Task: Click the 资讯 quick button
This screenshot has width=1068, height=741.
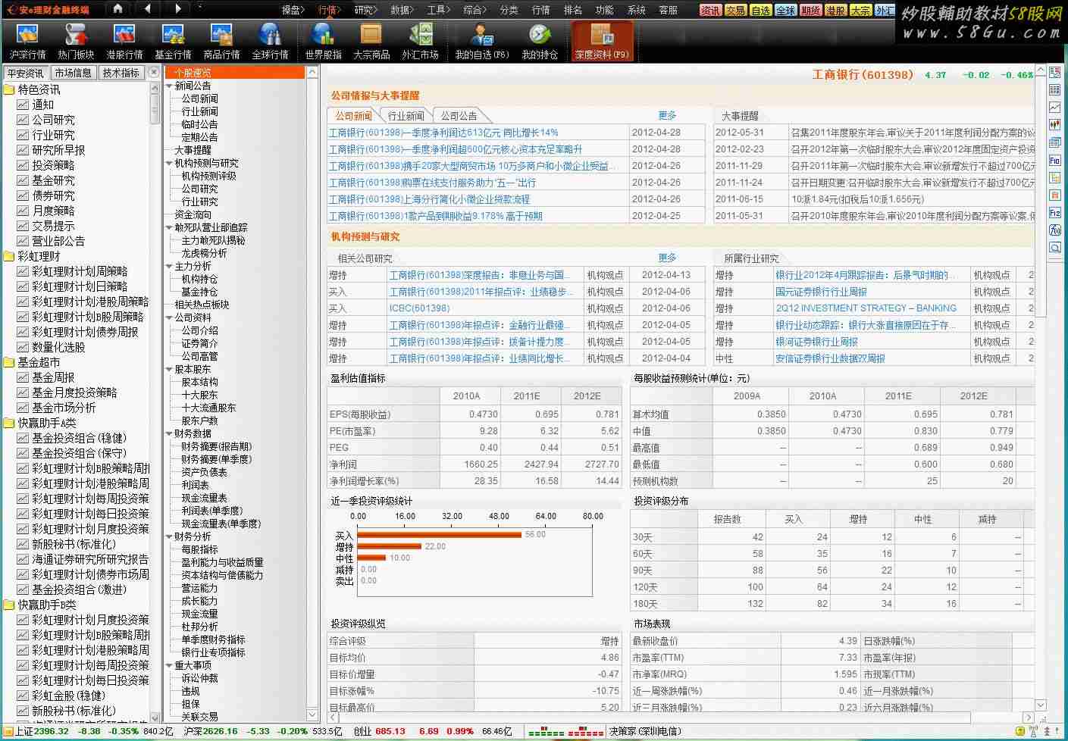Action: coord(710,10)
